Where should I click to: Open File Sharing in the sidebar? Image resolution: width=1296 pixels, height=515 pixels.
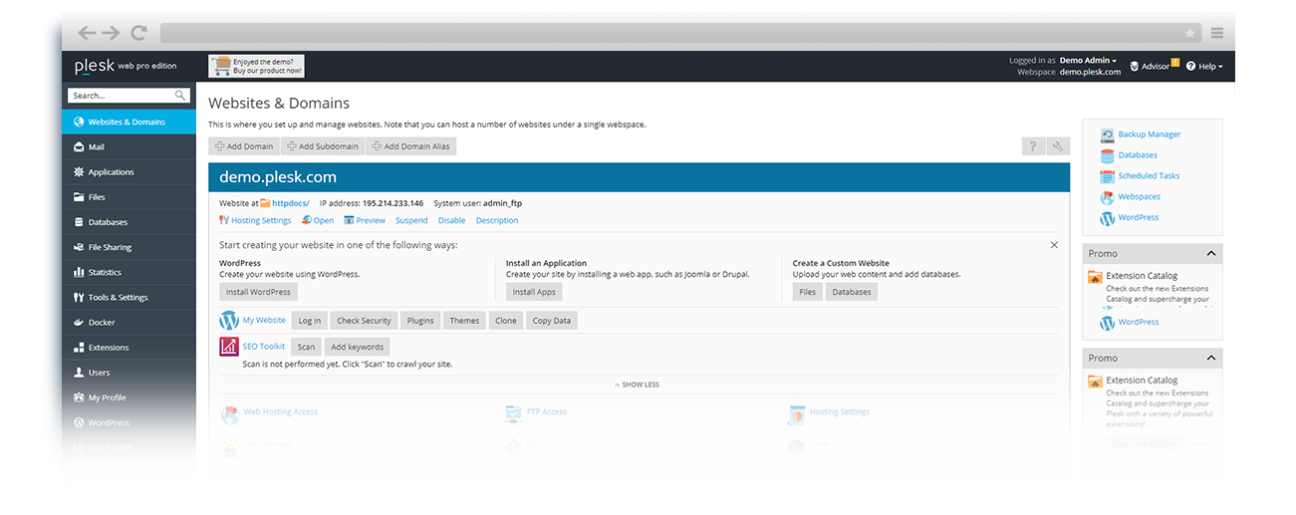click(x=129, y=247)
